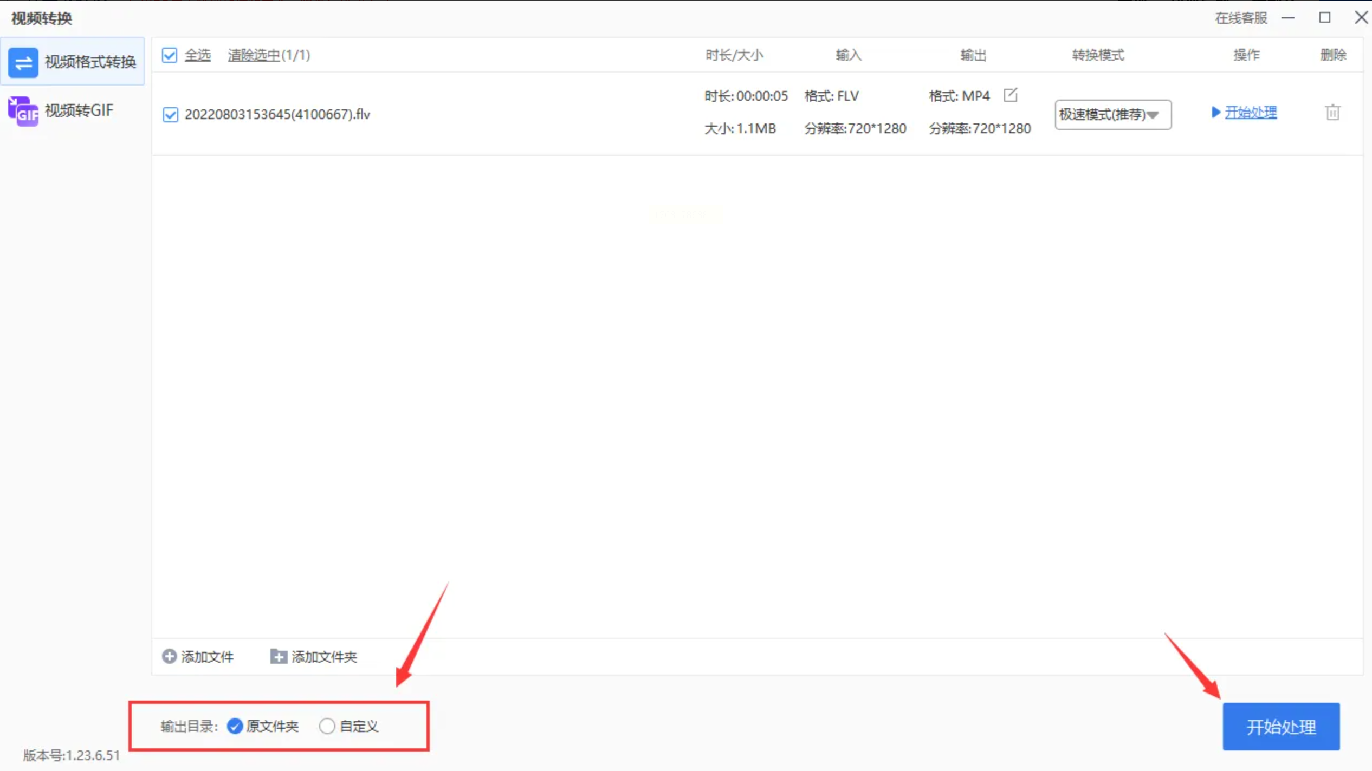Toggle the 全选 select-all checkbox

pos(170,55)
